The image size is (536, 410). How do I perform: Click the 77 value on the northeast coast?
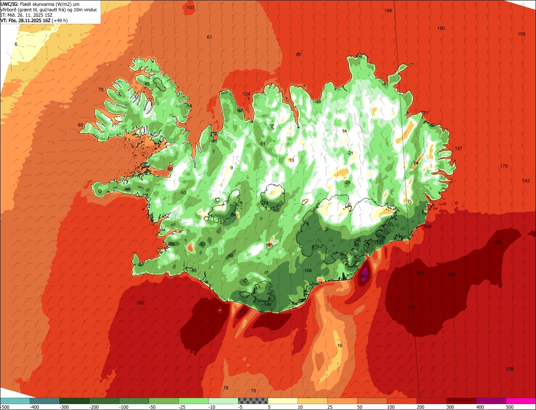[x=425, y=113]
